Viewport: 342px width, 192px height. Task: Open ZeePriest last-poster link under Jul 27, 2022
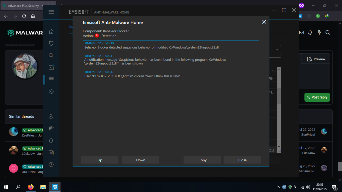[308, 134]
